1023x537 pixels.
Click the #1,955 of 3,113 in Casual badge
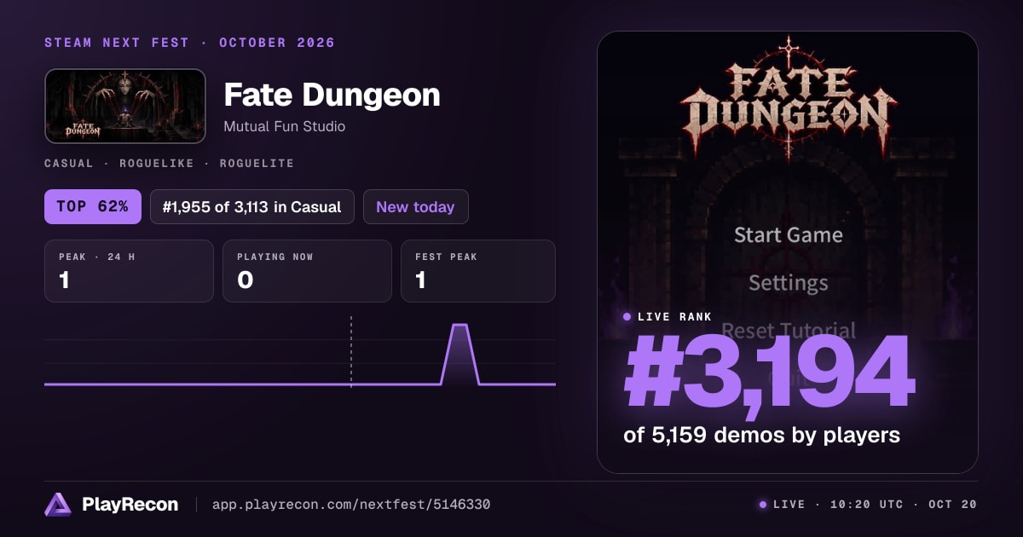pos(252,206)
